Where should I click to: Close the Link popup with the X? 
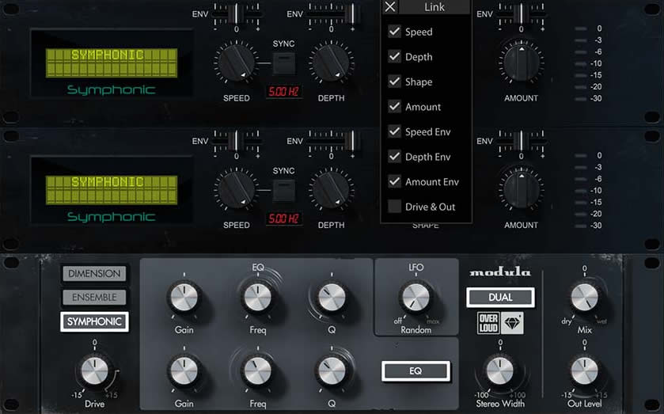click(x=390, y=7)
